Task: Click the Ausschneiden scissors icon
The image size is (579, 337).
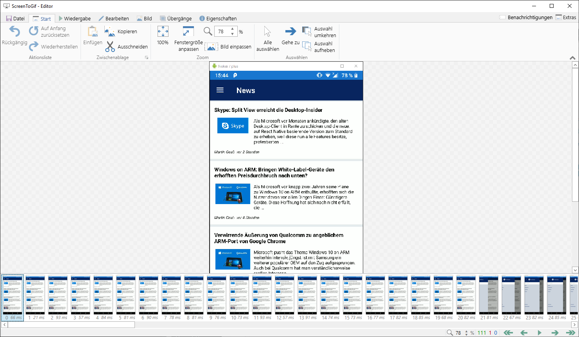Action: 110,47
